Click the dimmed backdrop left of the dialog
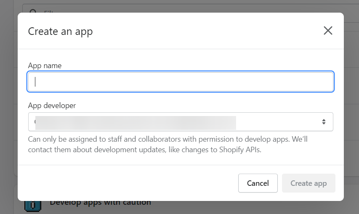359x214 pixels. click(x=9, y=107)
